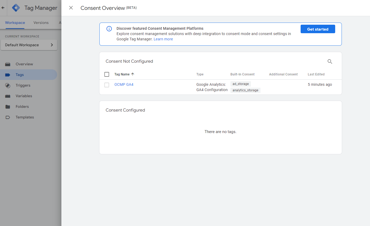
Task: Click the Templates outline label icon
Action: [x=8, y=117]
